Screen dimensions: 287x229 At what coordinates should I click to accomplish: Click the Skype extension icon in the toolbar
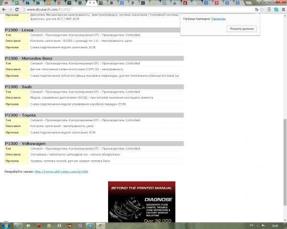tap(276, 10)
